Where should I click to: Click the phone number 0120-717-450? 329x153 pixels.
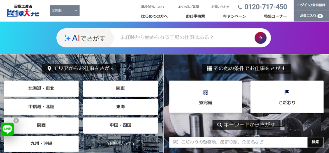[266, 7]
